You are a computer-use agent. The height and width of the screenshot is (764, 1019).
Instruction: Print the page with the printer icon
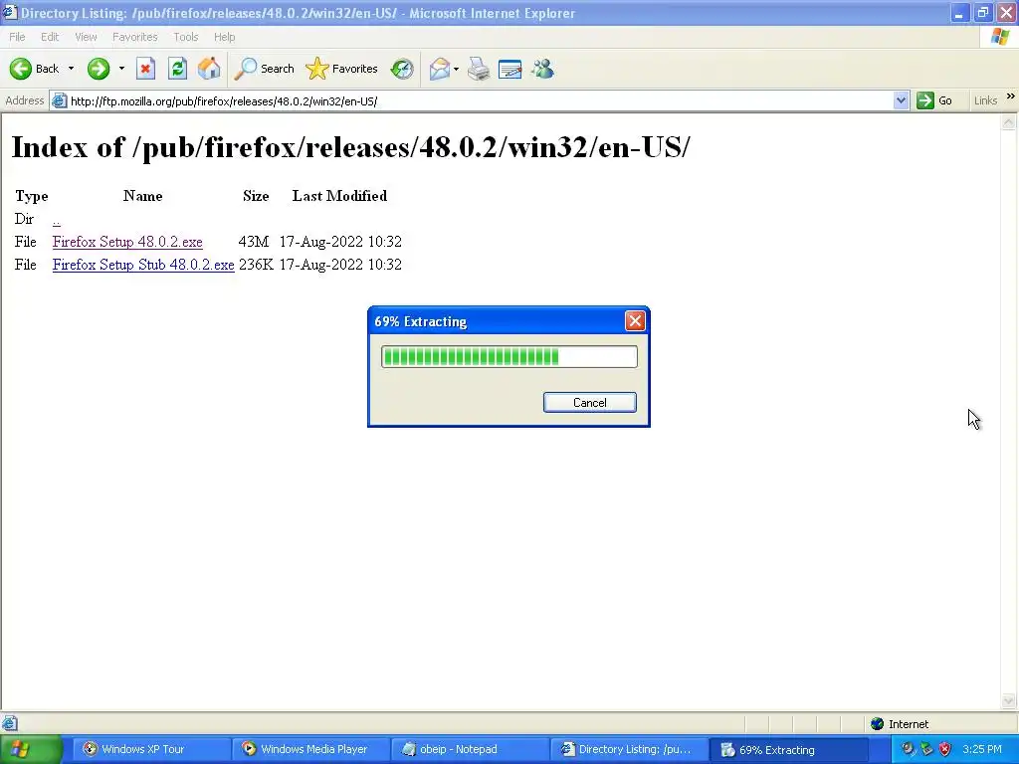479,69
